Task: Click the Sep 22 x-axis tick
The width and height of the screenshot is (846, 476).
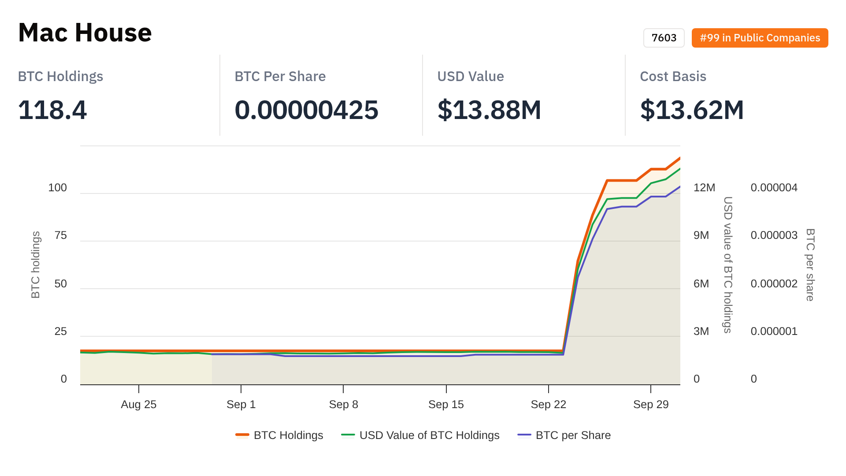Action: (548, 404)
